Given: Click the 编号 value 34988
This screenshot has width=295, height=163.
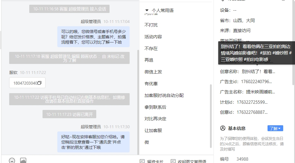Looking at the screenshot, I should tap(242, 159).
